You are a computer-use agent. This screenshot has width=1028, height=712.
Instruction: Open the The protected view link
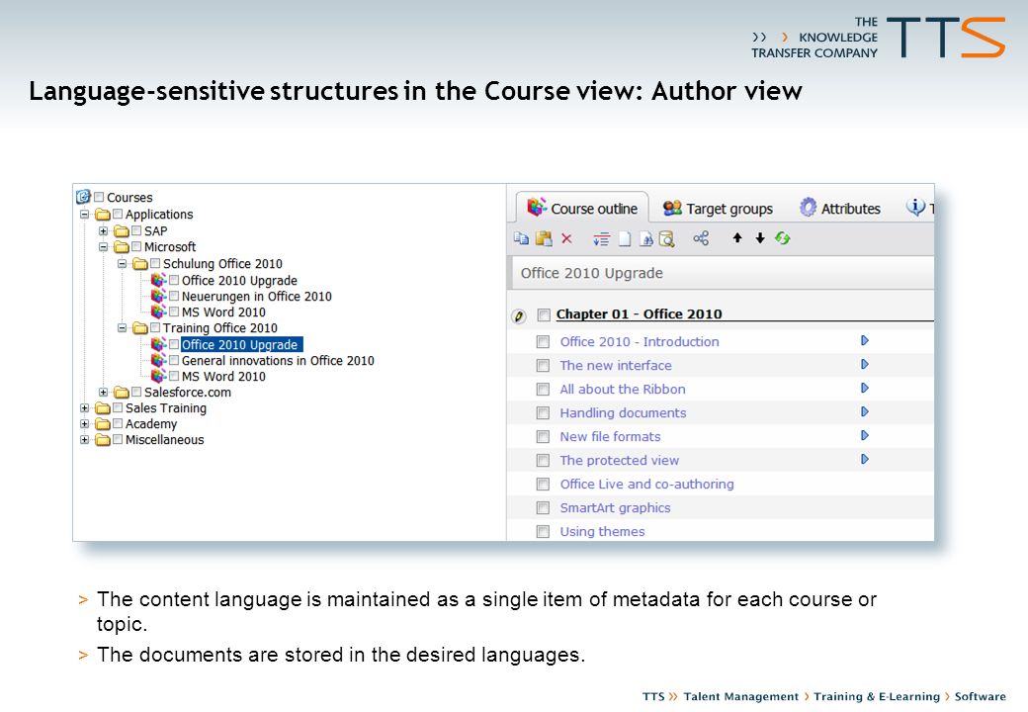[619, 460]
